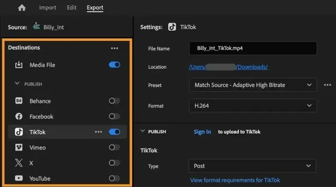Switch to the Import tab
336x187 pixels.
tap(47, 8)
